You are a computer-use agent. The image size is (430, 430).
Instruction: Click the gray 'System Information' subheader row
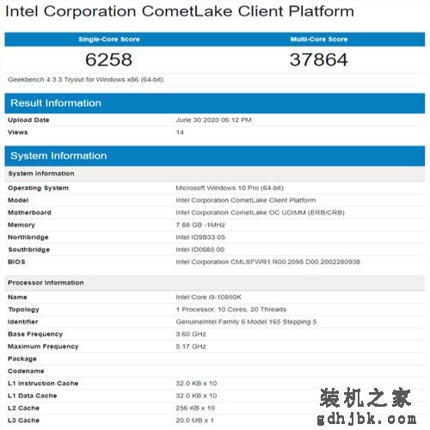coord(215,174)
